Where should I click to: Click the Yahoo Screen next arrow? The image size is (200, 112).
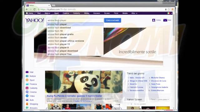tap(131, 104)
